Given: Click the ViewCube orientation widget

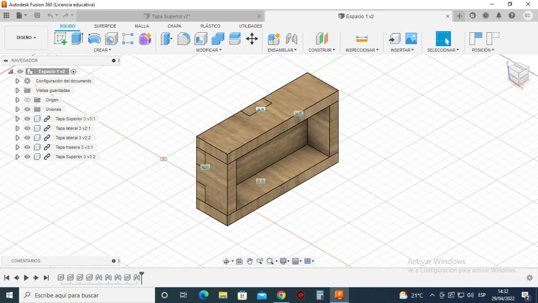Looking at the screenshot, I should (x=518, y=74).
